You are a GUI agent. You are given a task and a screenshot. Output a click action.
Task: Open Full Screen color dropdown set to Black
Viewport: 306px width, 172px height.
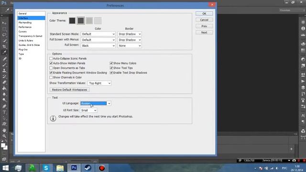(x=98, y=46)
